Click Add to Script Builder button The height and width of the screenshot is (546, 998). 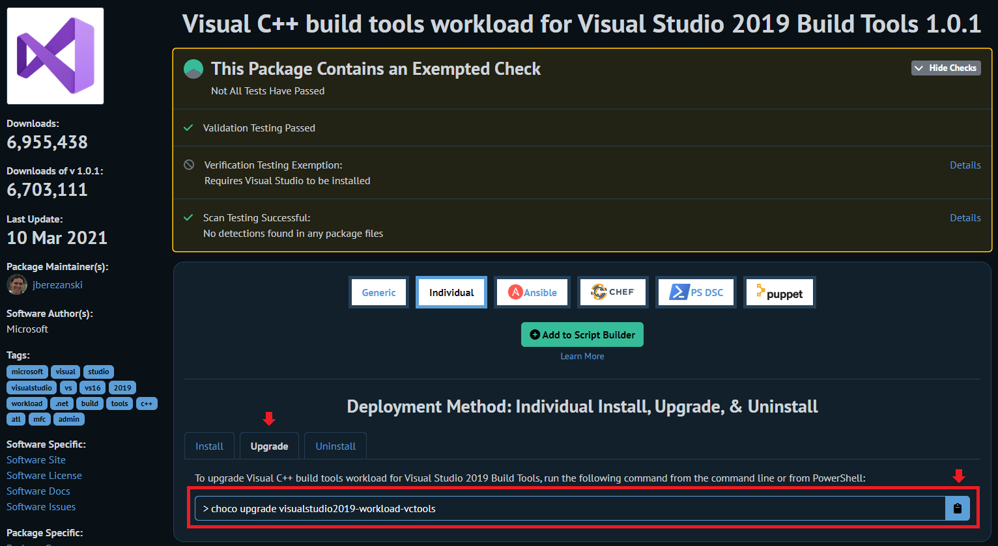[582, 334]
